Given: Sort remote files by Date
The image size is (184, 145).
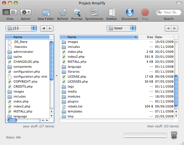Looking at the screenshot, I should (164, 37).
